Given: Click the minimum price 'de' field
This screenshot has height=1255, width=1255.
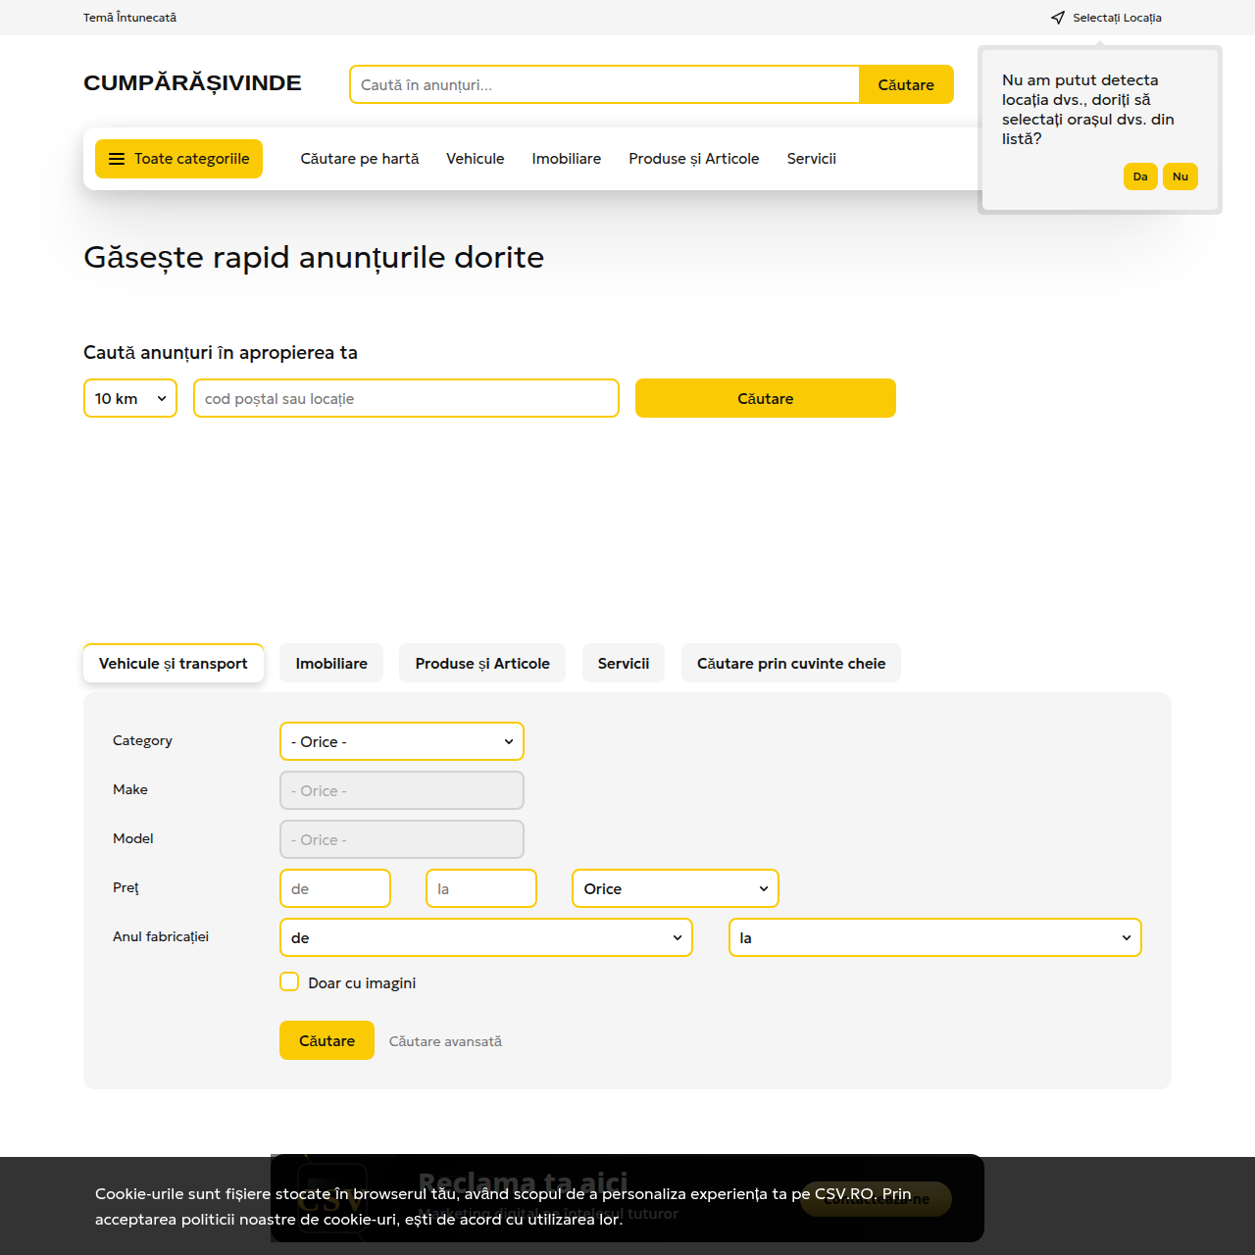Looking at the screenshot, I should point(334,888).
